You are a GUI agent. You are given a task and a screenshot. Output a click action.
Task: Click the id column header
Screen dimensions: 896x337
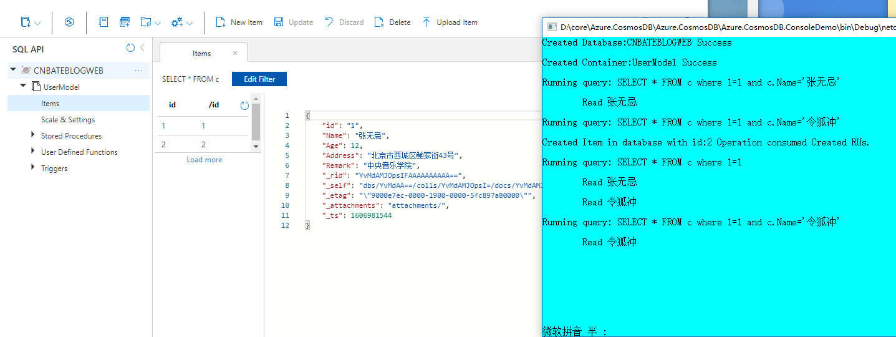pos(172,104)
